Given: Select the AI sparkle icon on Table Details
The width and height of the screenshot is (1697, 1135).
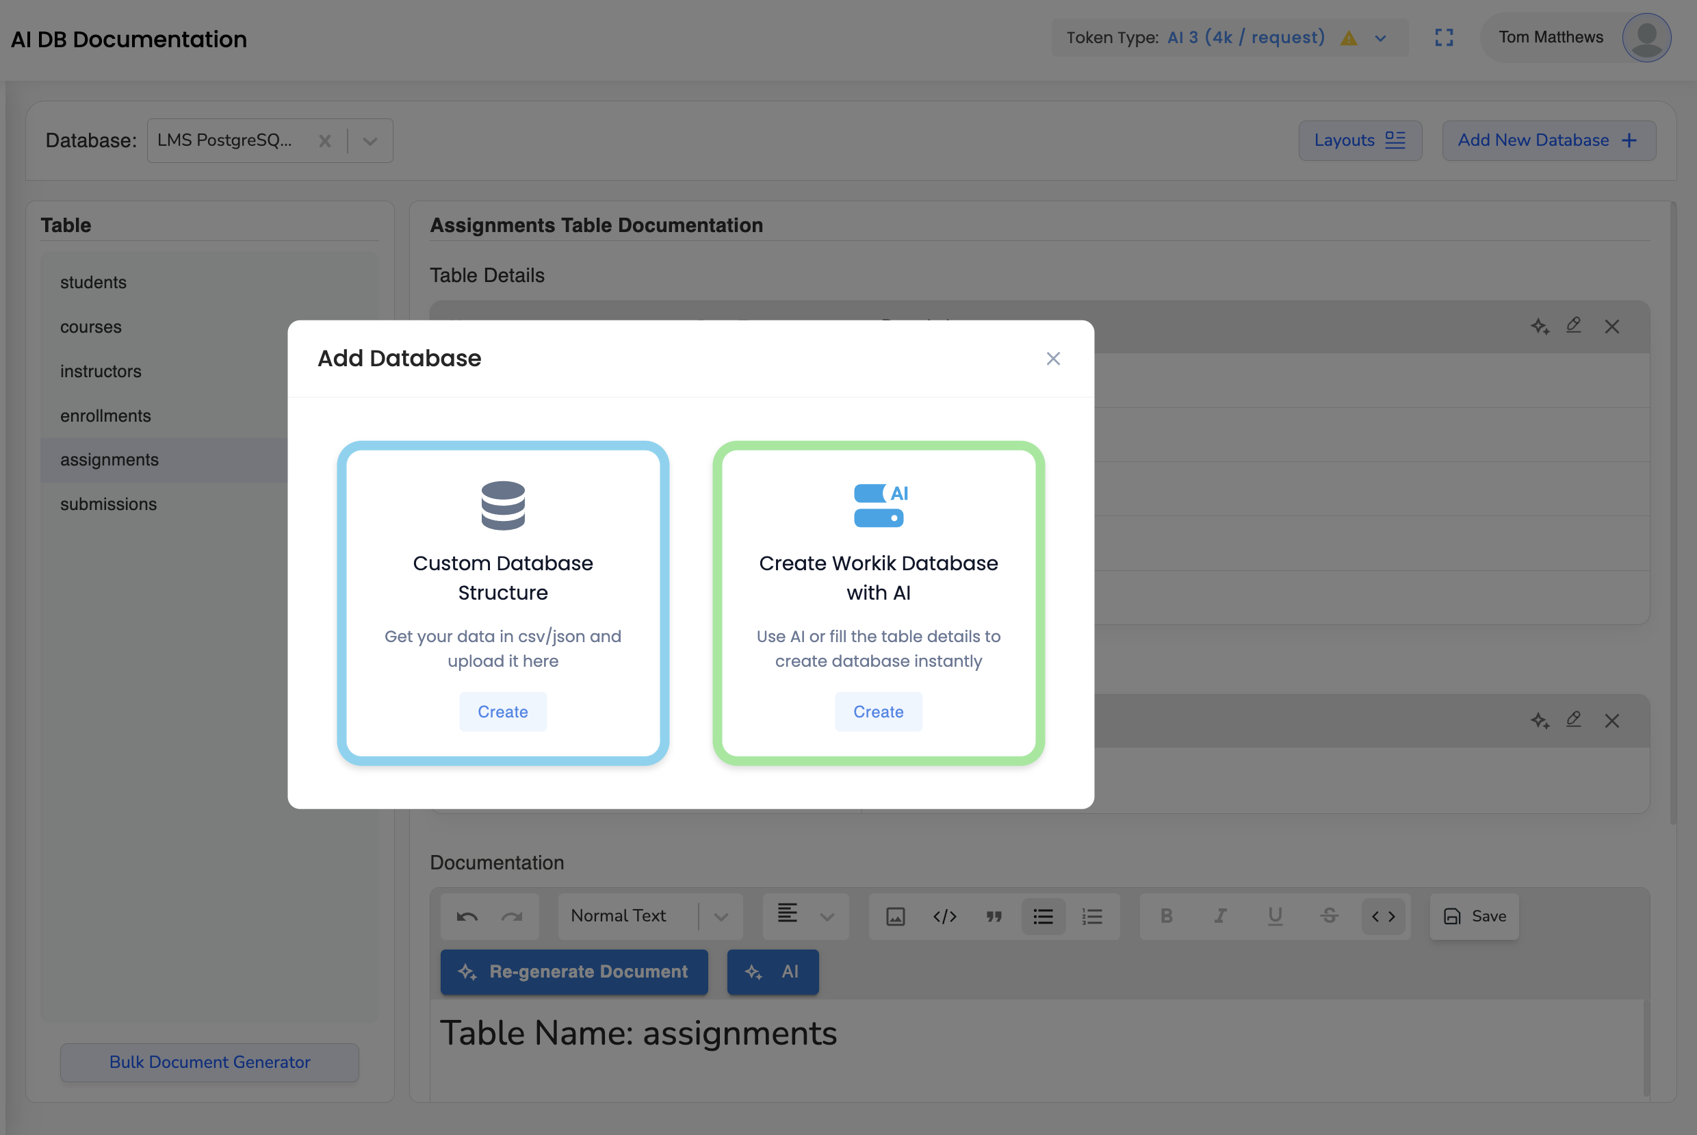Looking at the screenshot, I should click(x=1540, y=327).
